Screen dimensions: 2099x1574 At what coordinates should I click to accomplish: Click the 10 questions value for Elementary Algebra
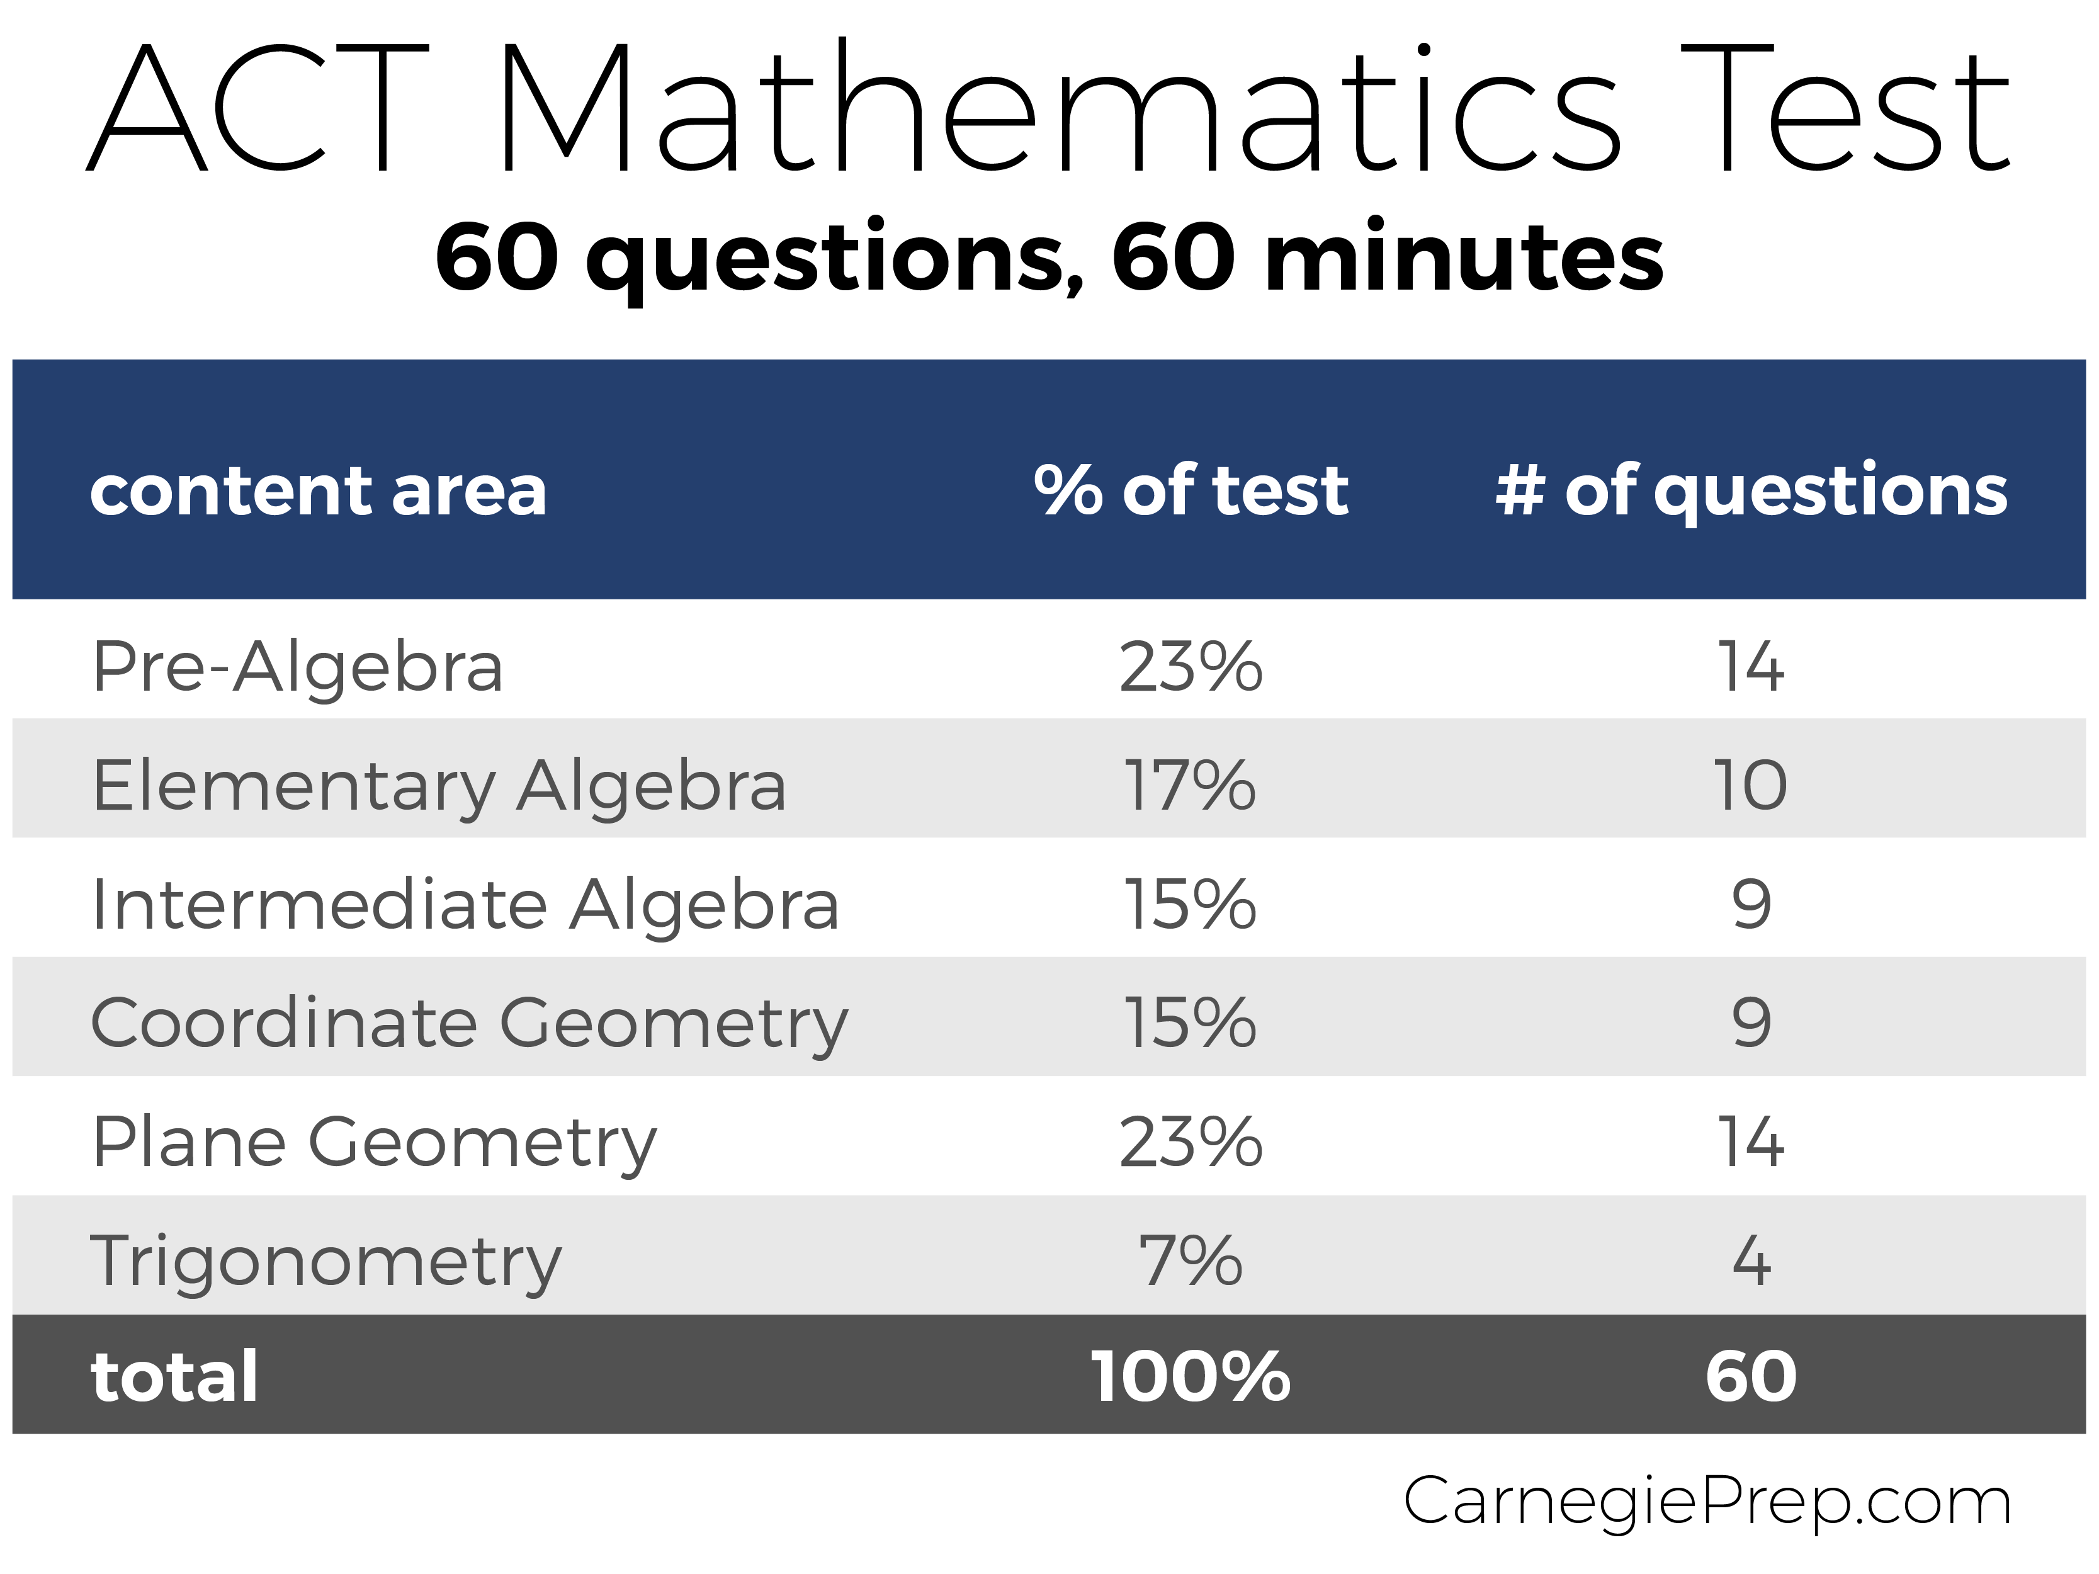(x=1751, y=786)
